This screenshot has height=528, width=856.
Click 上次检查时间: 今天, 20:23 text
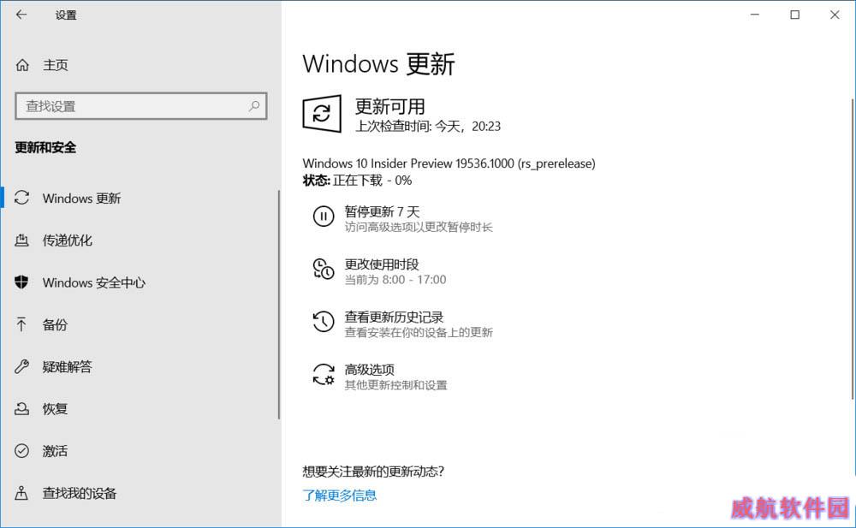[428, 126]
